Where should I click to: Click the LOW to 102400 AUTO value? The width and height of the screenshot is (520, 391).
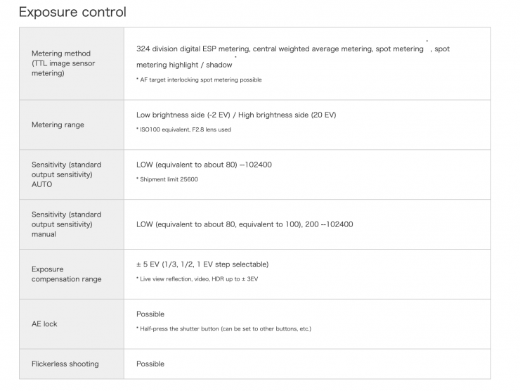[x=204, y=165]
